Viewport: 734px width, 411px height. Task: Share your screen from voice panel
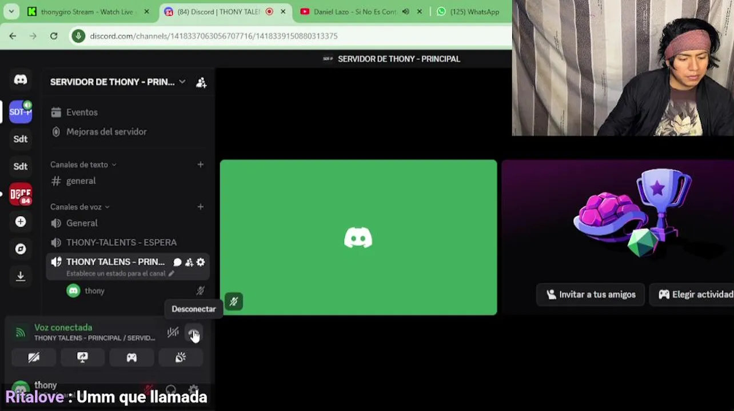pos(82,357)
